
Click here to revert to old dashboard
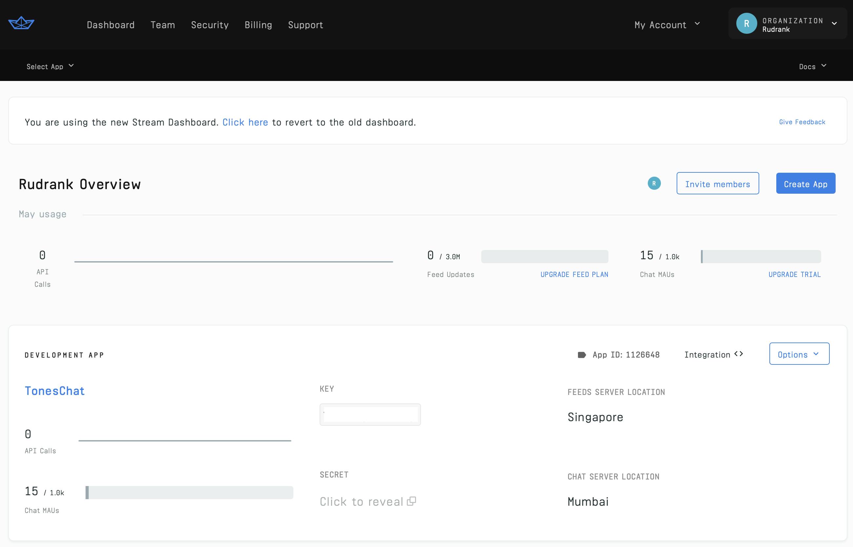point(245,122)
